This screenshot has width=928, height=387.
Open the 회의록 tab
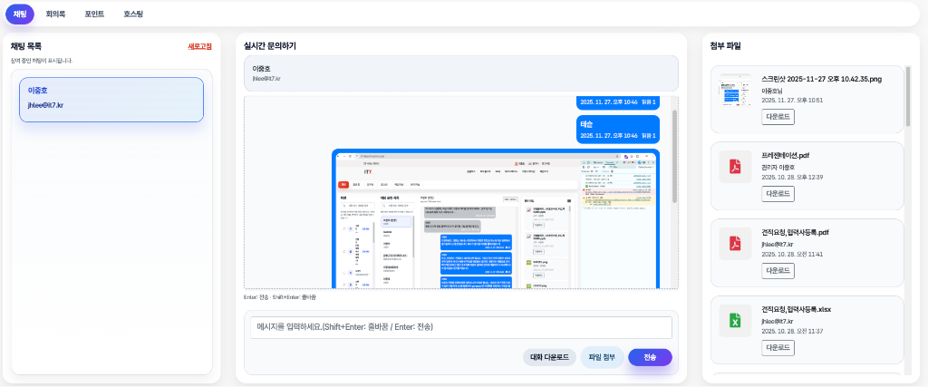[55, 15]
